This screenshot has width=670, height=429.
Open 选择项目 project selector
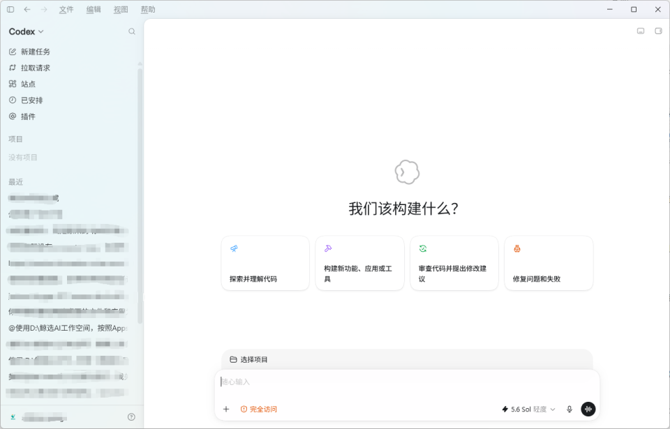pos(248,360)
